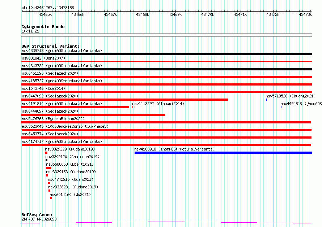Open nsv6447092 (Sedlazeck2020) label

pyautogui.click(x=50, y=96)
